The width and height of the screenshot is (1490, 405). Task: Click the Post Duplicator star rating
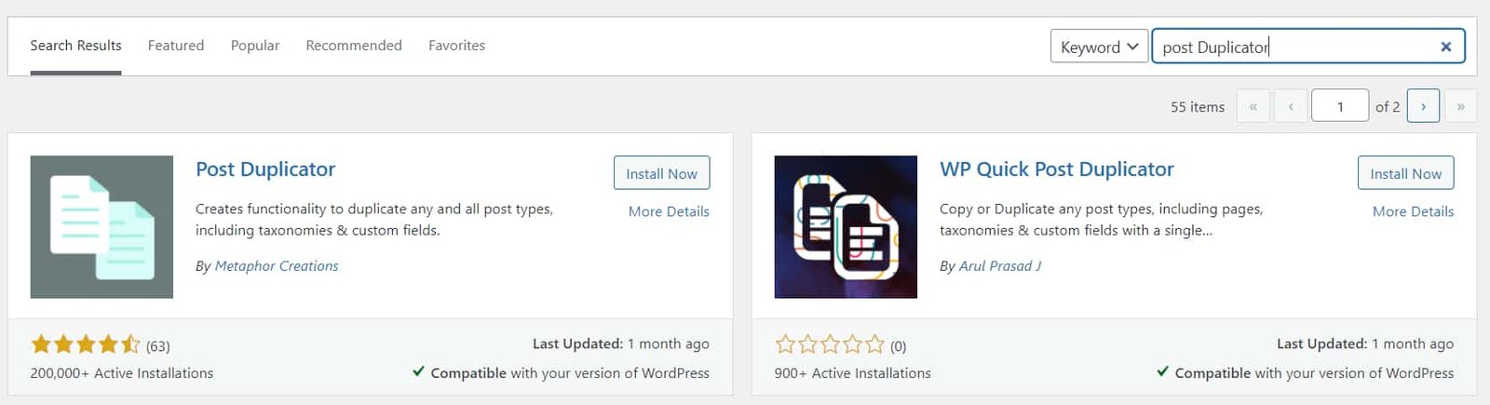click(86, 345)
